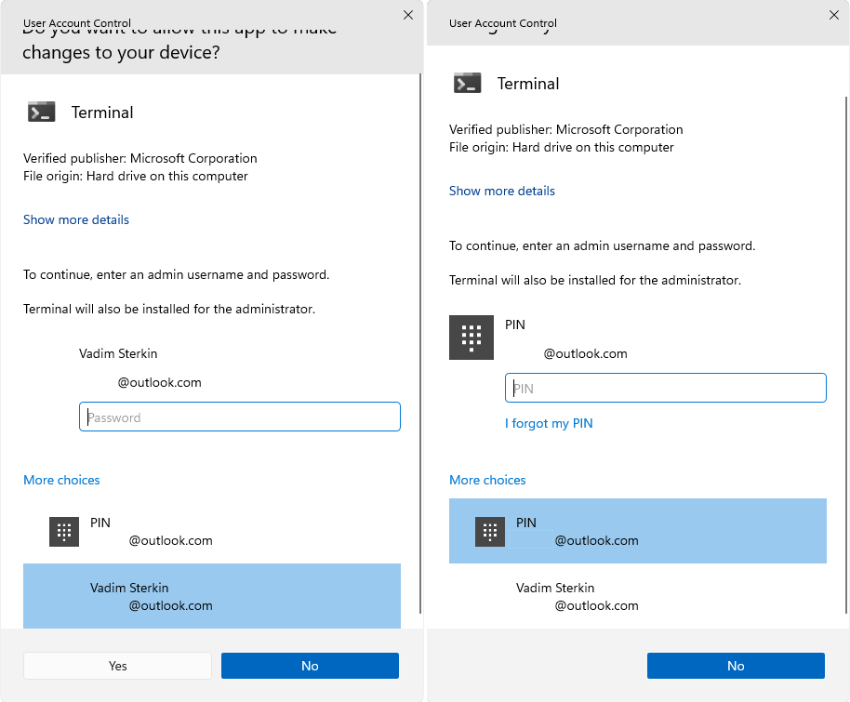Focus the Password input field
850x702 pixels.
(240, 417)
